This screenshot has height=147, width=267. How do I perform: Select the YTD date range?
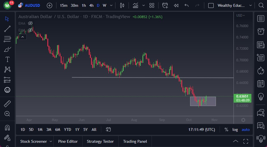[x=68, y=129]
